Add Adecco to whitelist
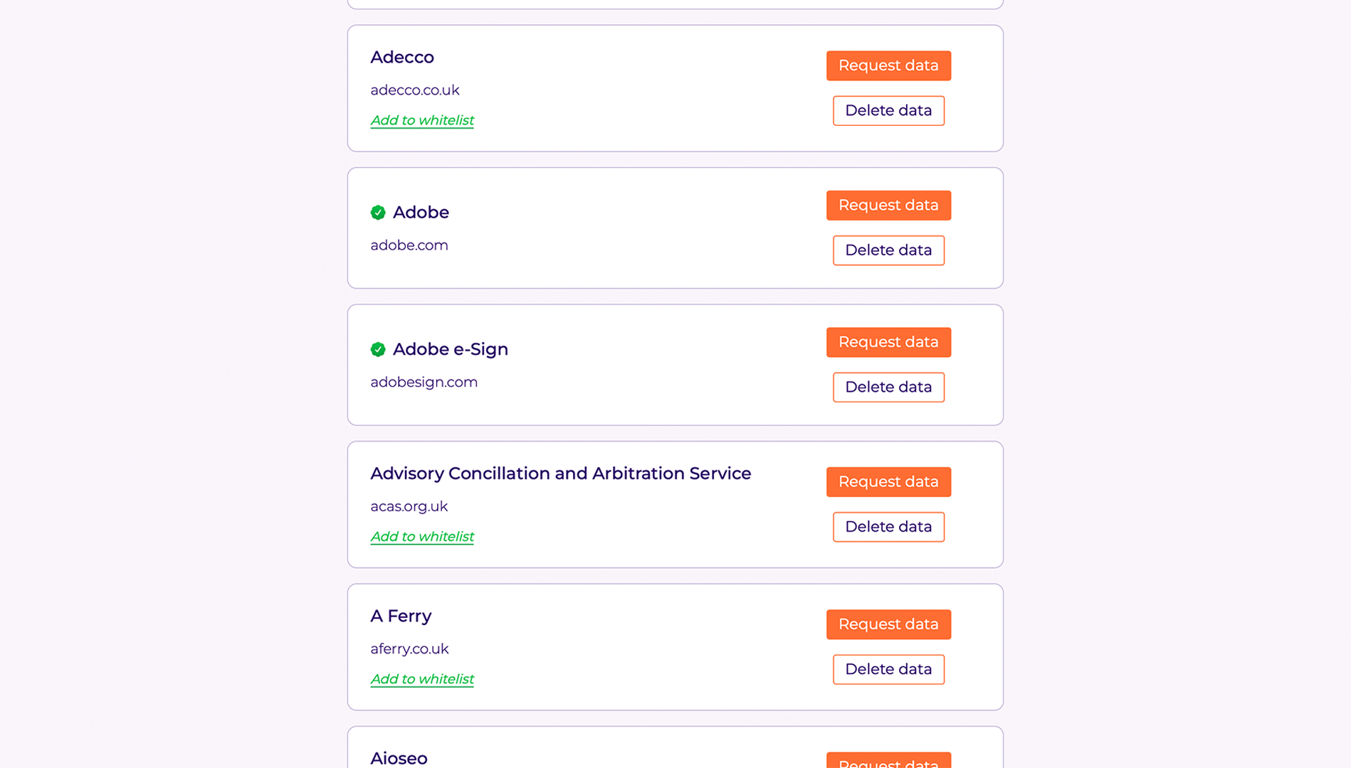The height and width of the screenshot is (768, 1351). coord(422,120)
